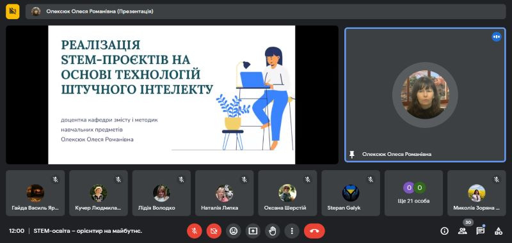This screenshot has width=512, height=243.
Task: Click the presentation title bar of Олексюк Олеся Романівна
Action: (266, 12)
